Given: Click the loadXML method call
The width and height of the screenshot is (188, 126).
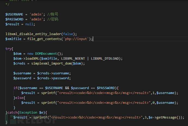Looking at the screenshot, I should point(32,59).
